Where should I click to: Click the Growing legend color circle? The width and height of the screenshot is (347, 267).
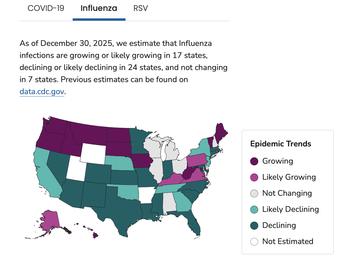tap(254, 161)
